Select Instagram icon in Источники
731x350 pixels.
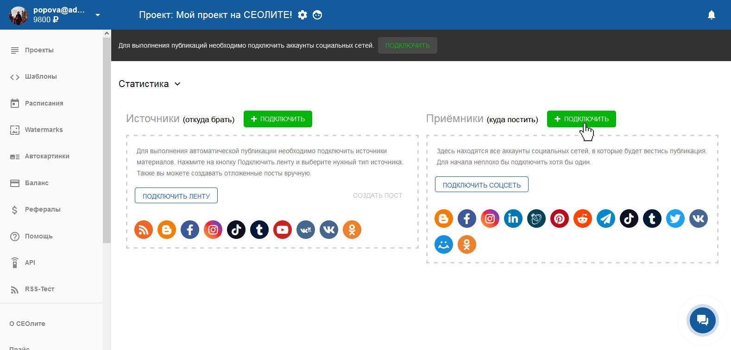(x=213, y=230)
